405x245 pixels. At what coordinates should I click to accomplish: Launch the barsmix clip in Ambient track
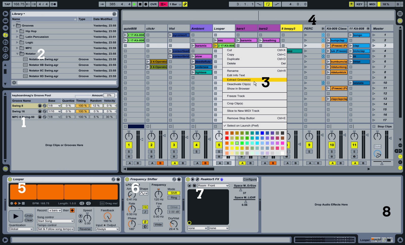193,46
